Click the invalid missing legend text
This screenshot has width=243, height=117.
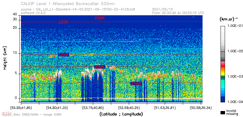[232, 112]
